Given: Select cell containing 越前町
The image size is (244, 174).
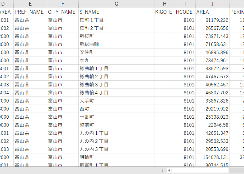Looking at the screenshot, I should pos(116,125).
